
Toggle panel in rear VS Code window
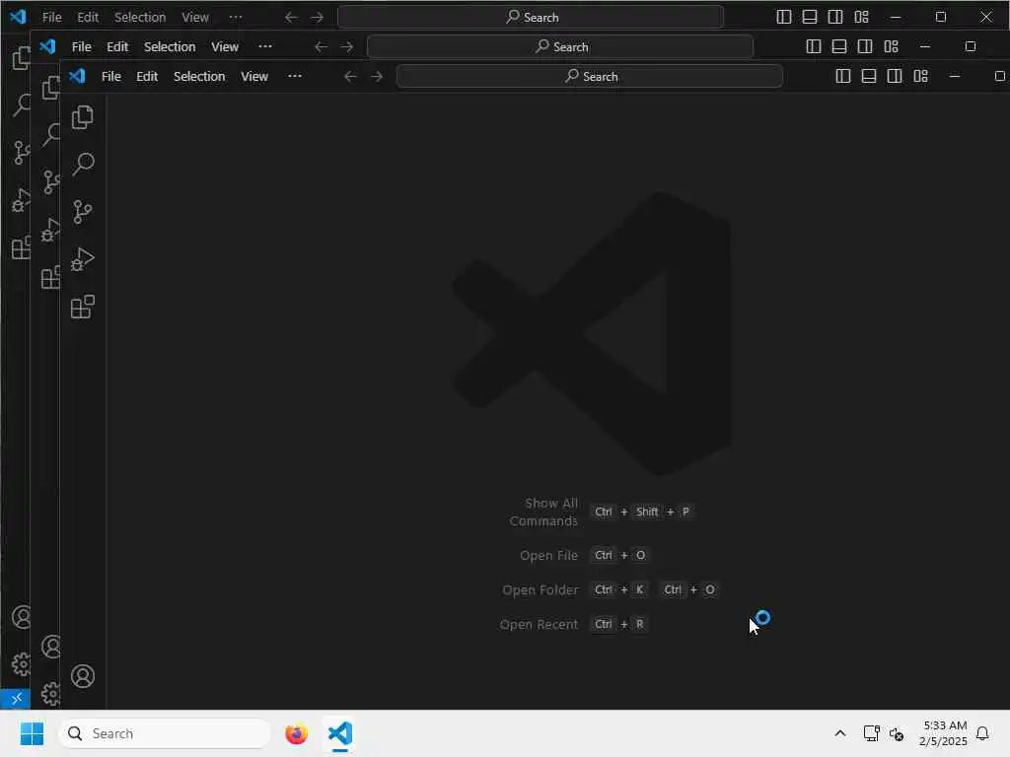809,18
